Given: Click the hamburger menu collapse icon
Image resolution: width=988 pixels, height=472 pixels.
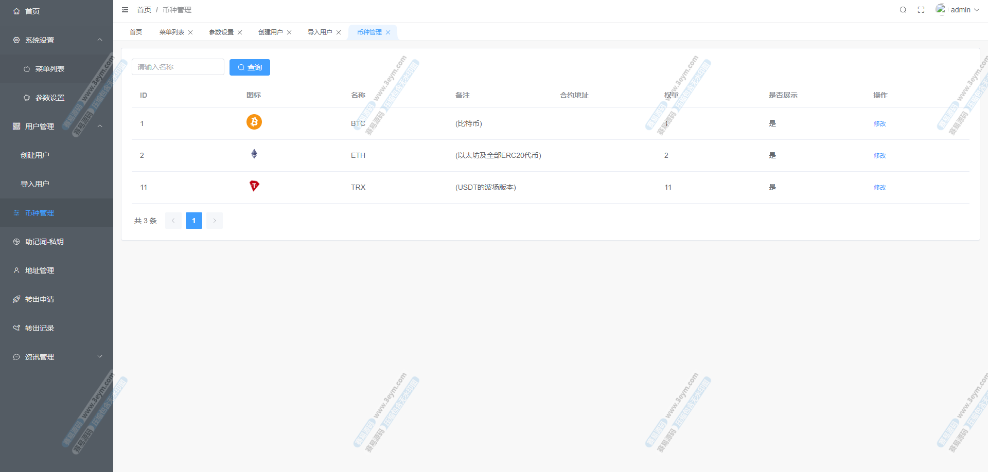Looking at the screenshot, I should pyautogui.click(x=125, y=10).
